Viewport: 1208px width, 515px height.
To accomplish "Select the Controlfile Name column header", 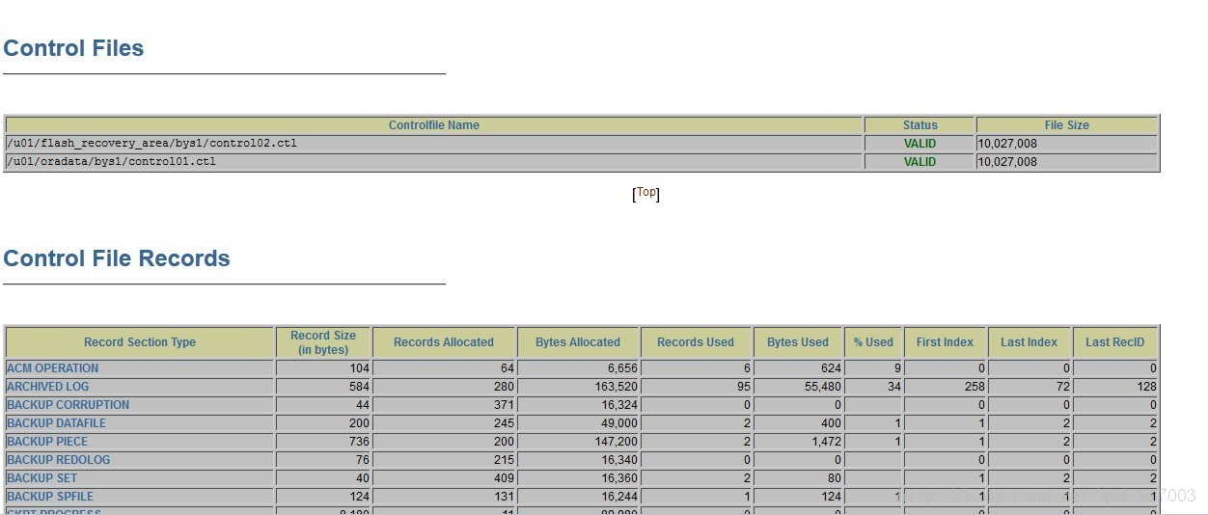I will pos(434,125).
